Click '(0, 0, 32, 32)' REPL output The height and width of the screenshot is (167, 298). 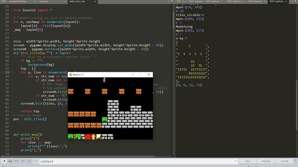click(189, 85)
